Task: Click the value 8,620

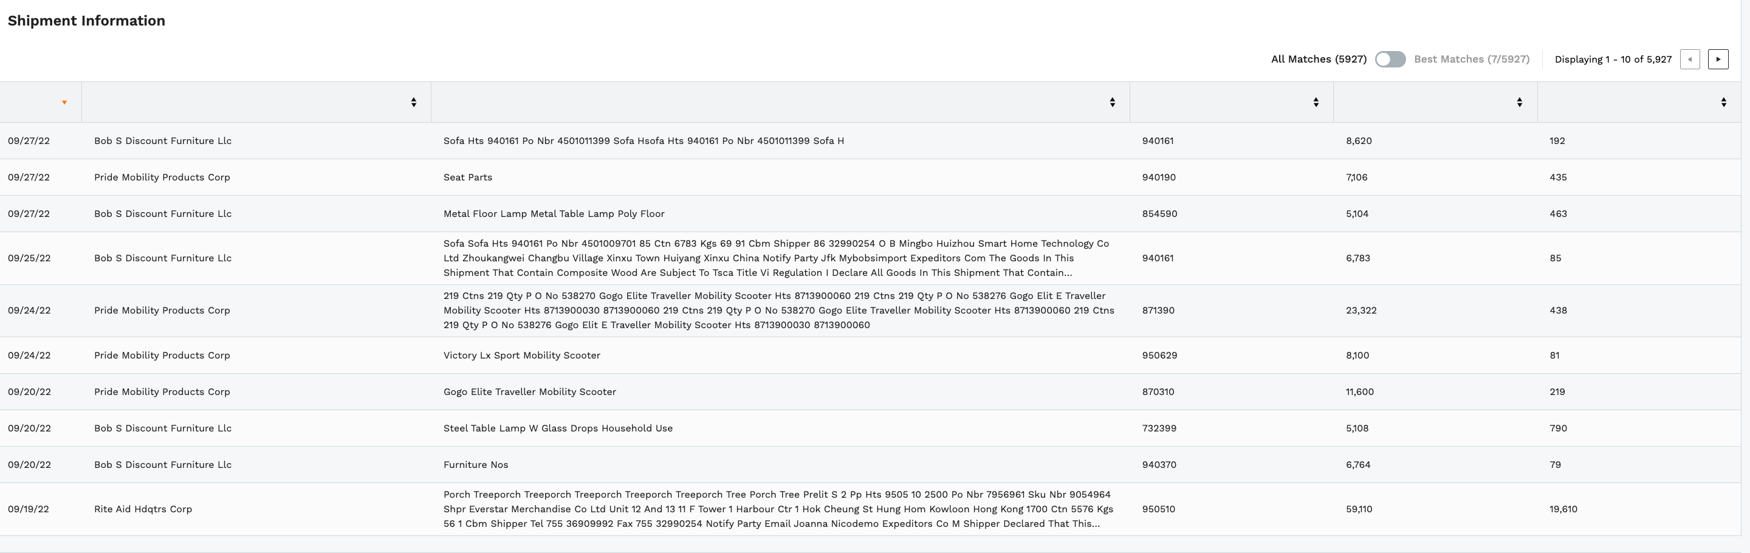Action: tap(1359, 142)
